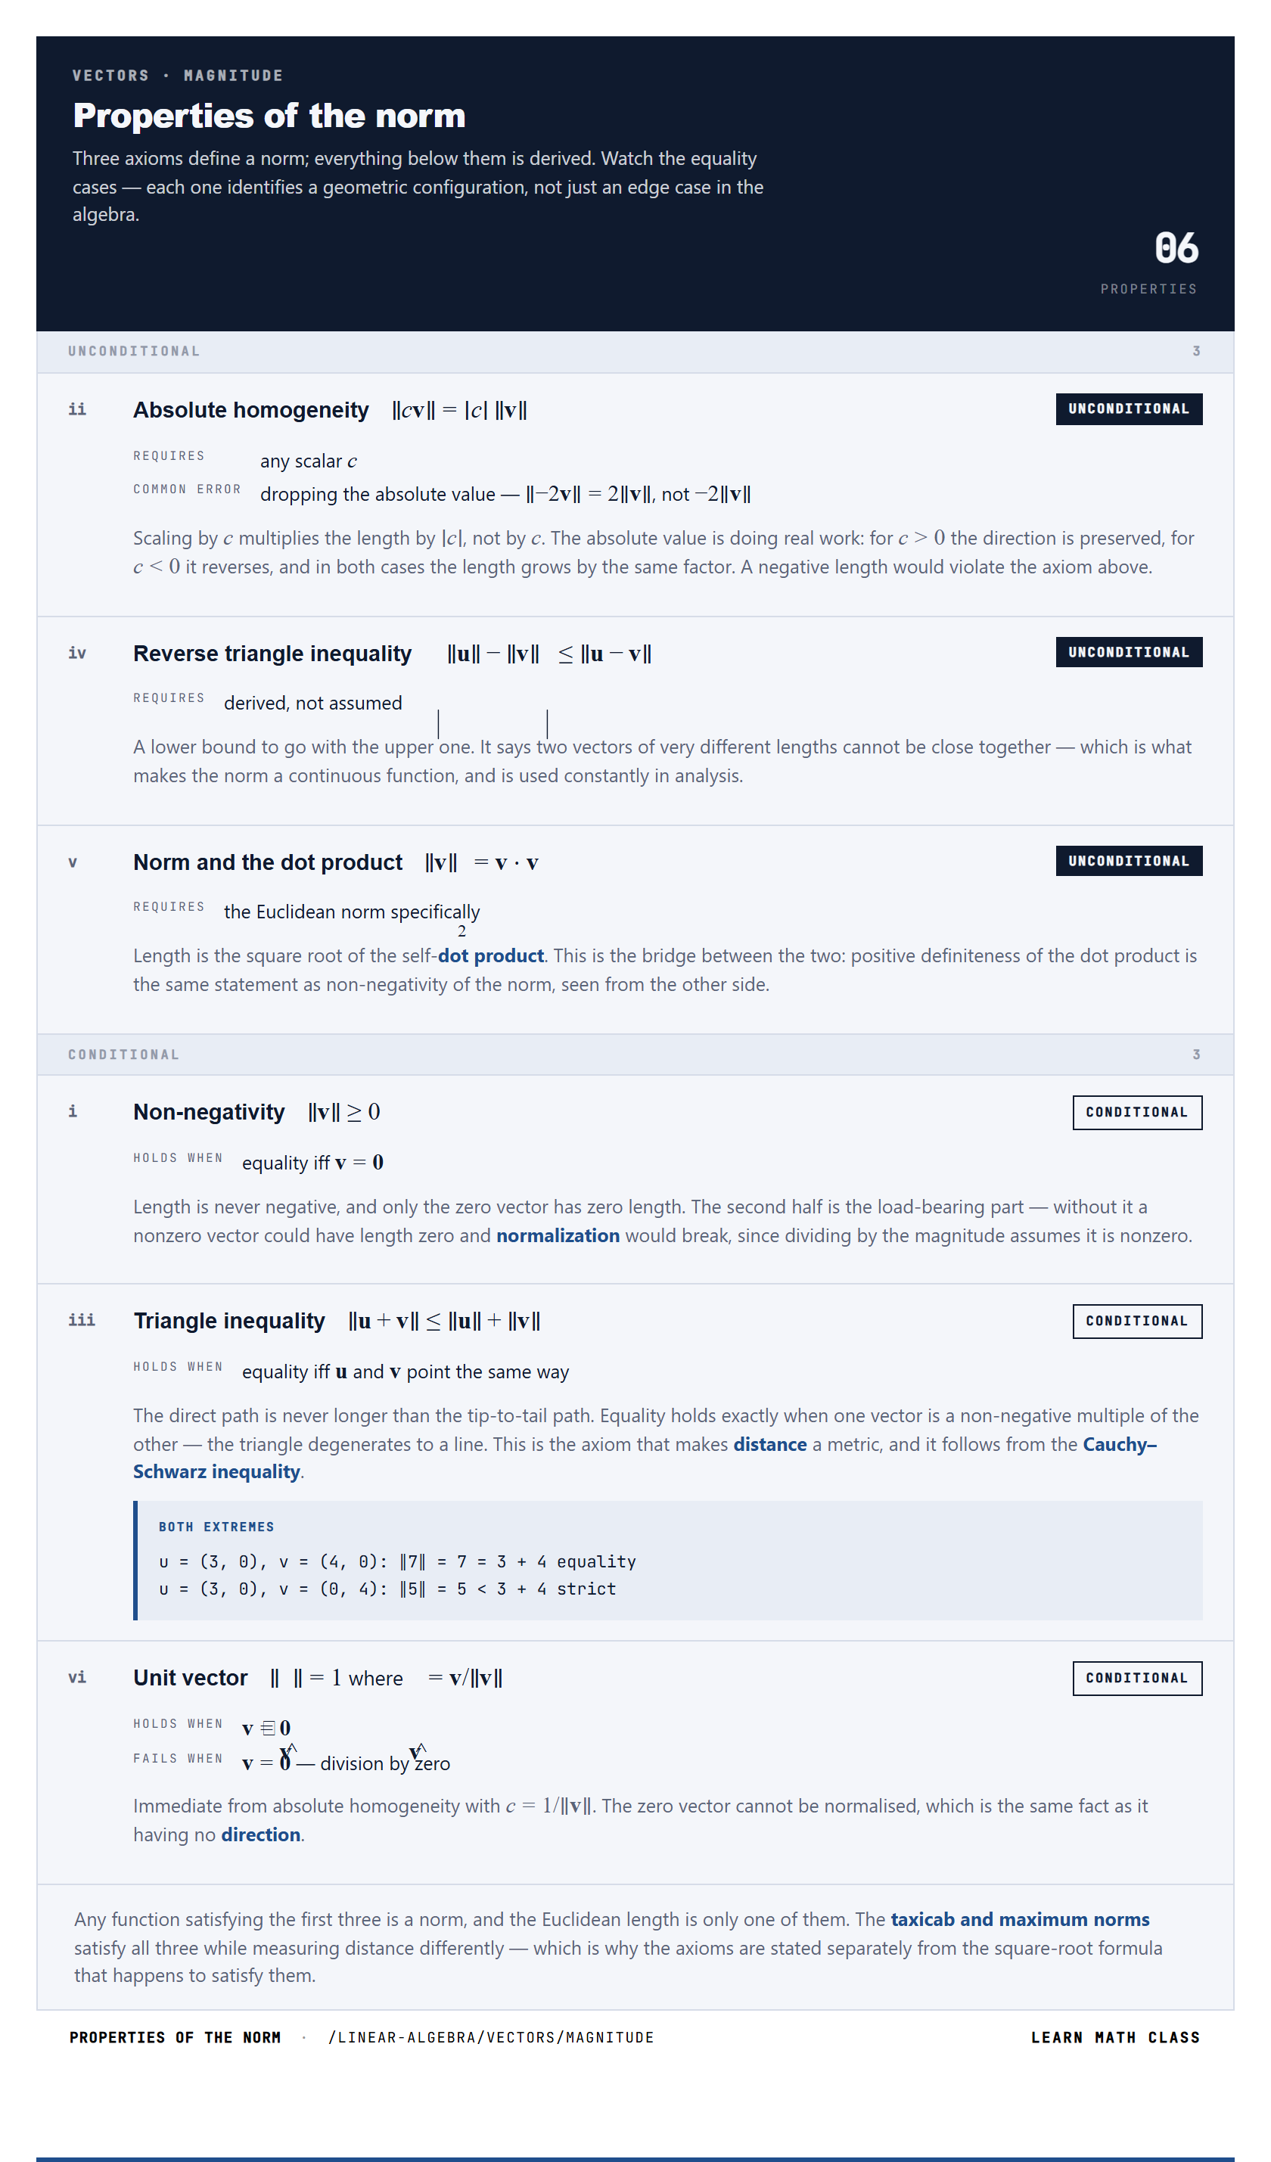Select the Absolute homogeneity heading

(x=250, y=410)
